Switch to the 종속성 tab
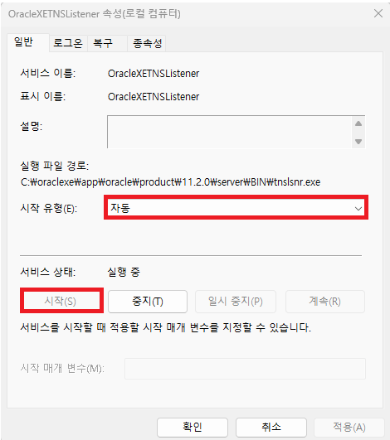 point(146,43)
